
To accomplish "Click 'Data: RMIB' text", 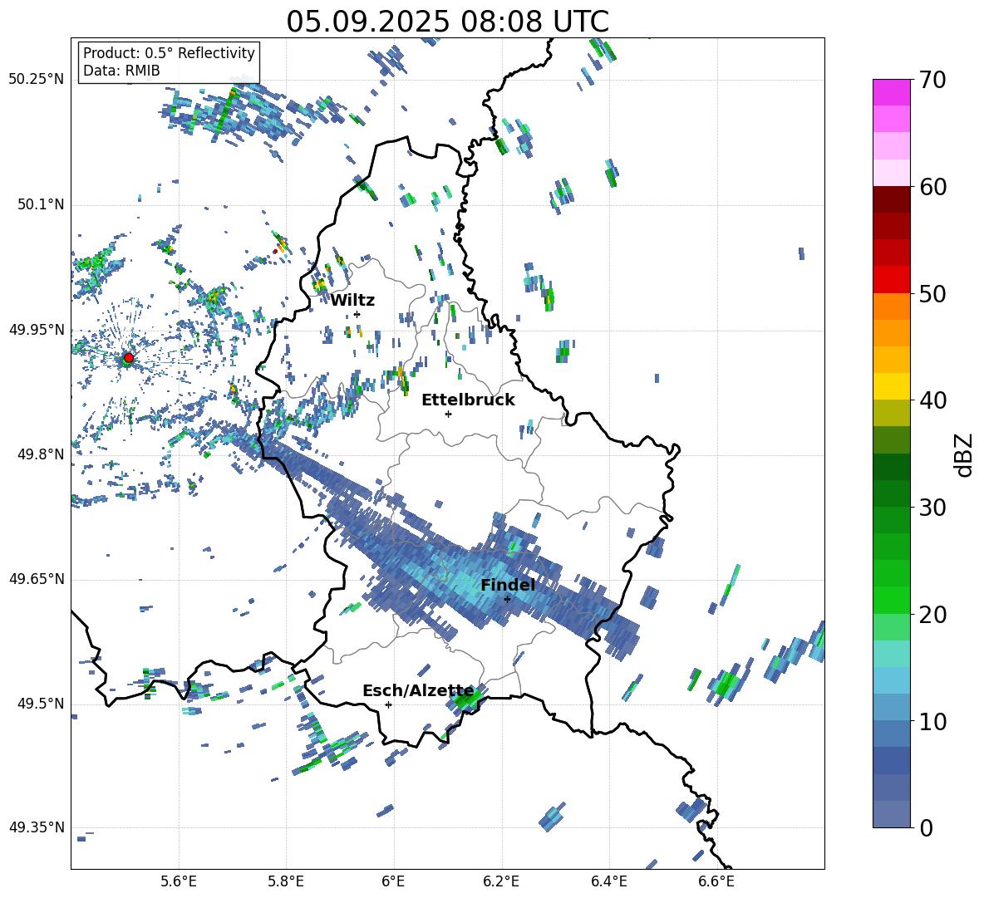I will 121,71.
